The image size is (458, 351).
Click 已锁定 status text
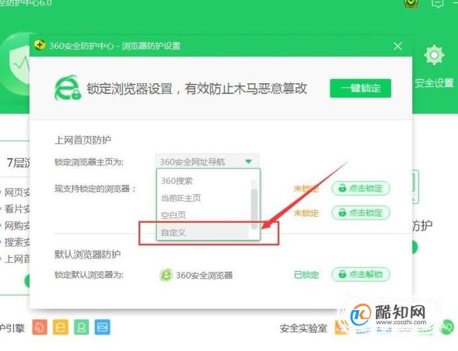click(x=306, y=274)
